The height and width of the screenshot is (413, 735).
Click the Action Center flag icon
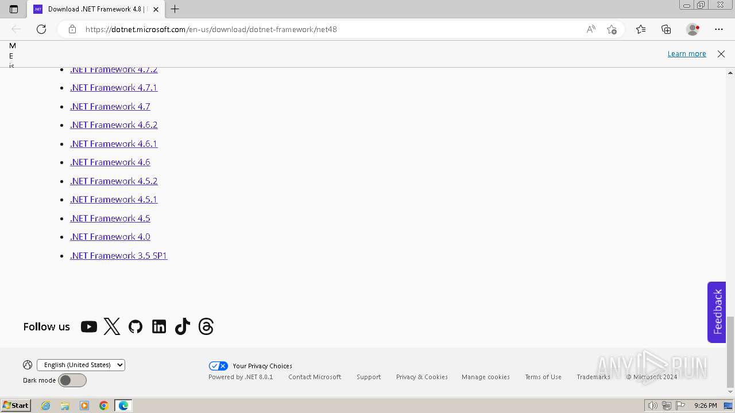(680, 406)
